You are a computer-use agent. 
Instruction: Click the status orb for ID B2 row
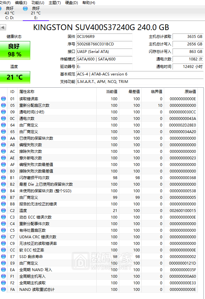tap(3, 184)
